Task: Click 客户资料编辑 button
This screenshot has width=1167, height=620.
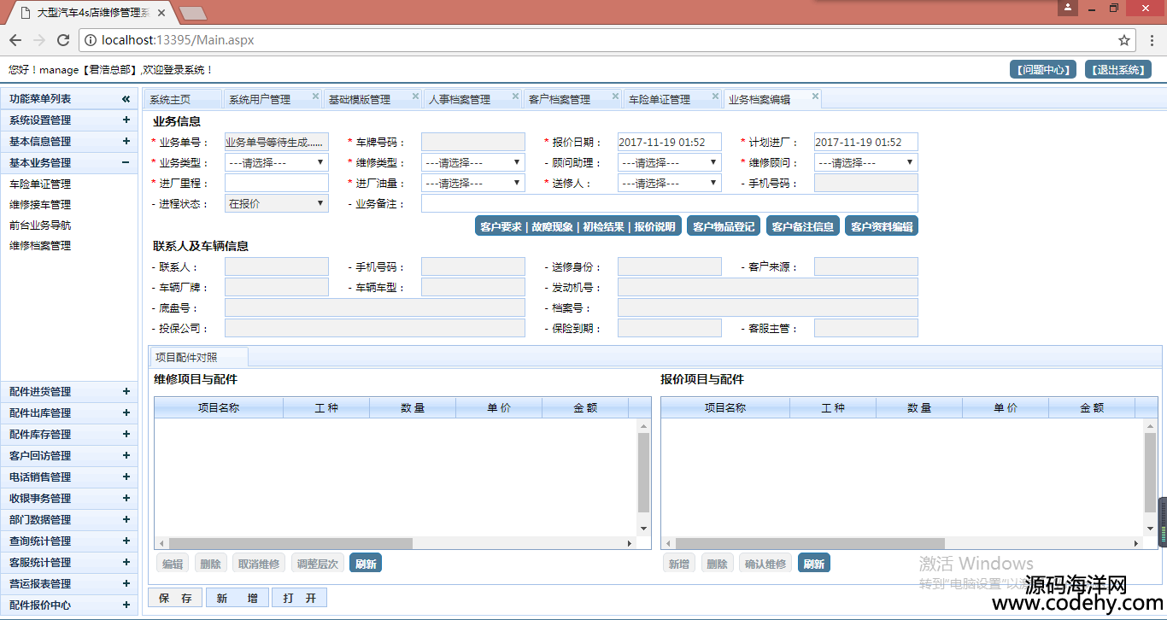Action: click(882, 226)
